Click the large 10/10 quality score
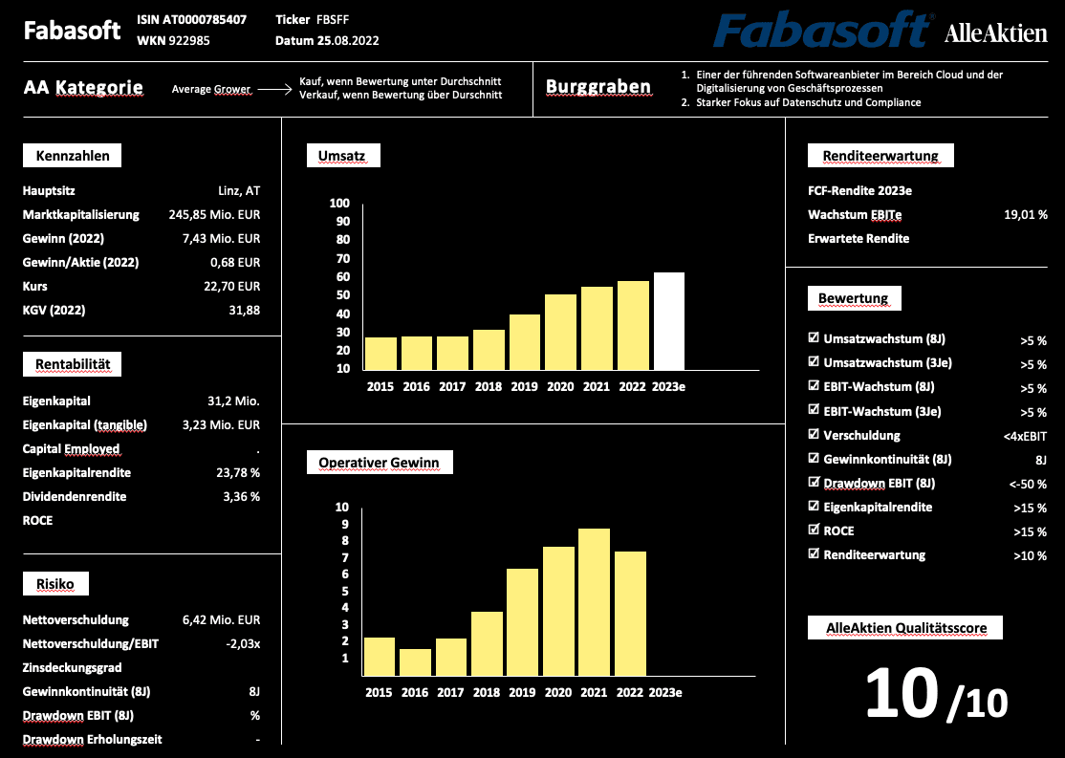This screenshot has width=1065, height=758. [937, 693]
